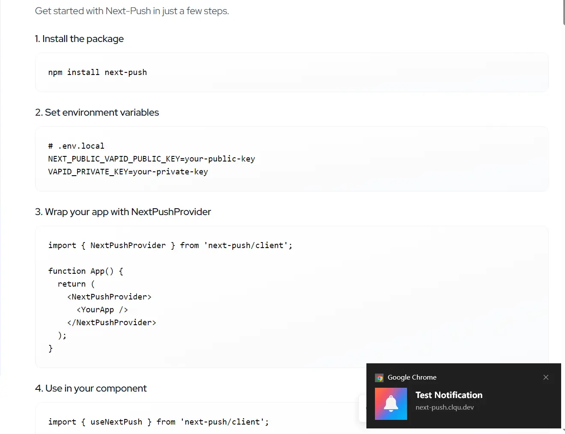Click the NEXT_PUBLIC_VAPID_PUBLIC_KEY line
The image size is (565, 434).
tap(152, 159)
